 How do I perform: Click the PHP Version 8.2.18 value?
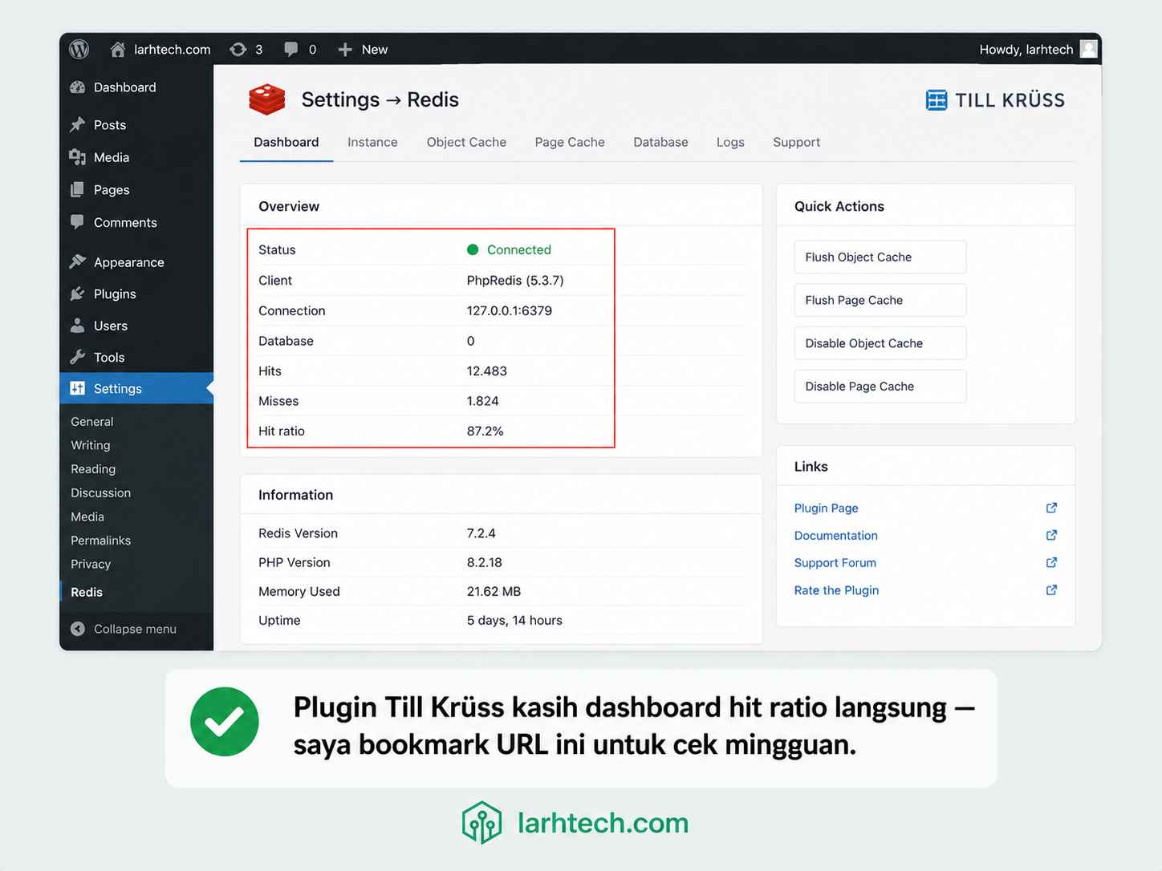[484, 562]
